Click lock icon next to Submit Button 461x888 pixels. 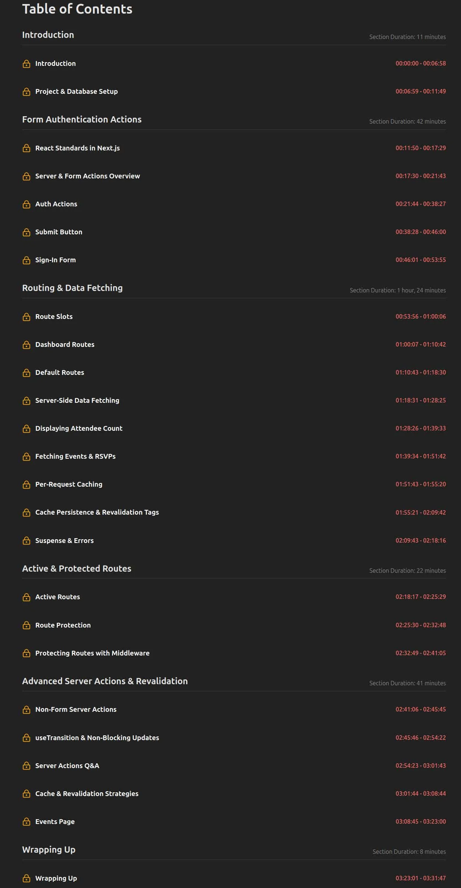coord(26,232)
